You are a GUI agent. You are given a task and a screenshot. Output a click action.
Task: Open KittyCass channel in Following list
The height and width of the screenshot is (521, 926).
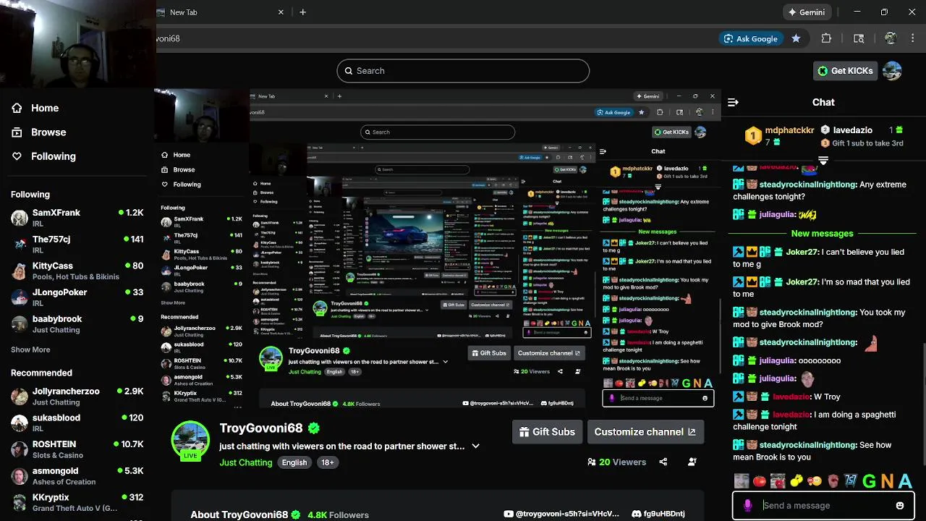click(x=77, y=271)
